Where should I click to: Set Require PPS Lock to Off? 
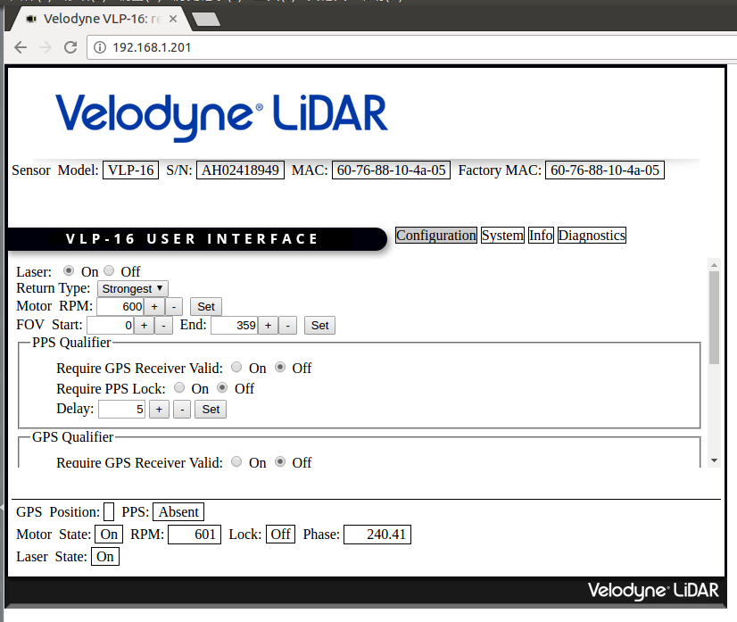point(222,387)
